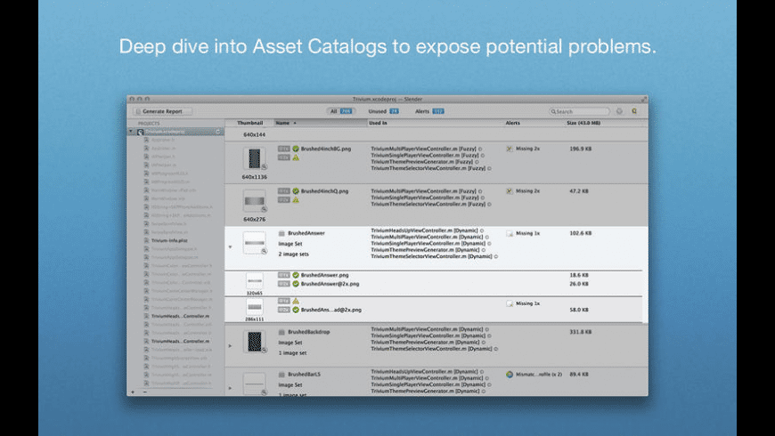Click warning triangle under Brushed4inchQ.png
The height and width of the screenshot is (436, 775).
pos(296,200)
